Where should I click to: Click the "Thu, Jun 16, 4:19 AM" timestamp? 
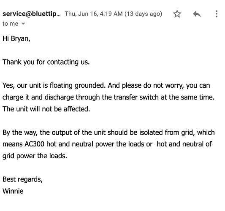94,14
